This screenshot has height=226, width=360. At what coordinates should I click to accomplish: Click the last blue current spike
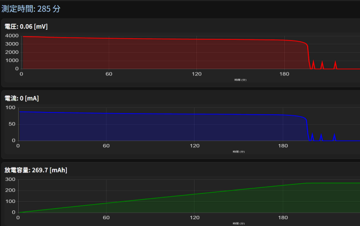(334, 137)
